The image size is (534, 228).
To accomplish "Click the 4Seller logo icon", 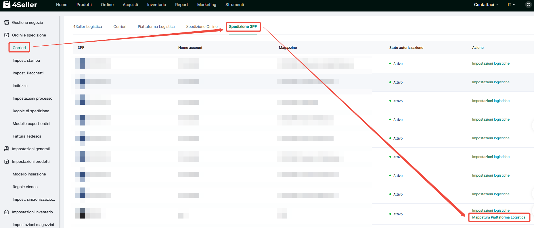I will pyautogui.click(x=7, y=4).
